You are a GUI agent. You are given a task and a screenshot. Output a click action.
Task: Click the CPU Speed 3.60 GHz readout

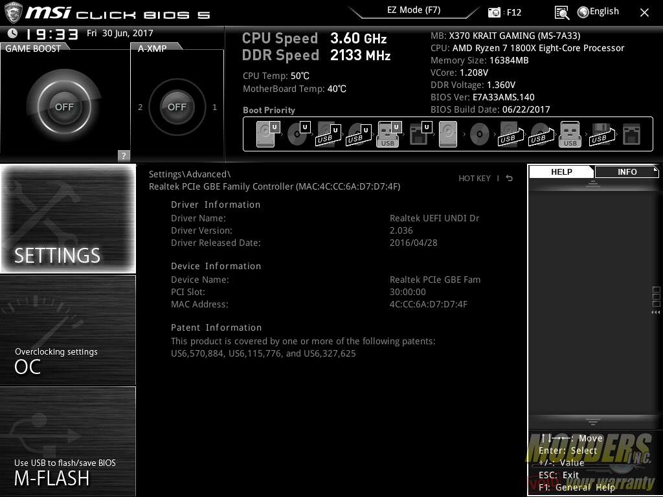314,38
